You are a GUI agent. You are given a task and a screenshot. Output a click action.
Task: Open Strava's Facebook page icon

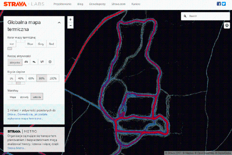point(219,4)
